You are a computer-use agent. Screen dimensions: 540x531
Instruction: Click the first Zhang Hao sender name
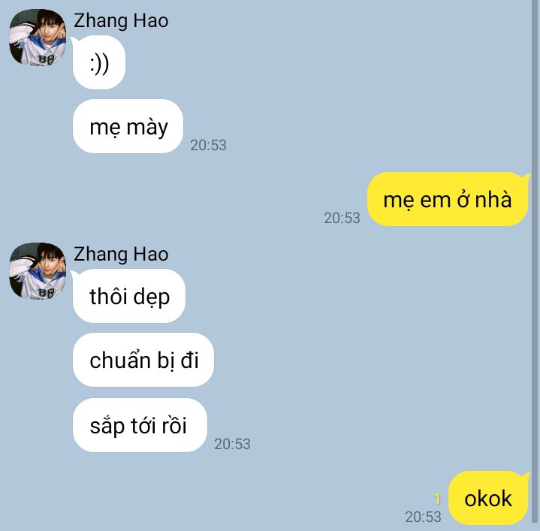(x=121, y=21)
